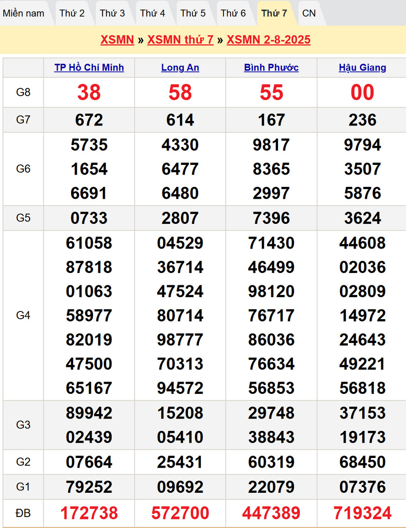The height and width of the screenshot is (528, 406).
Task: Open the Bình Phước results link
Action: tap(271, 68)
